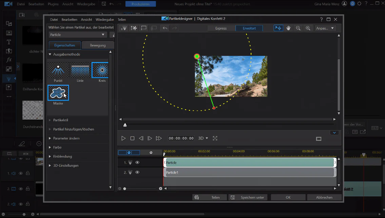Click the Teilen button
Screen dimensions: 385x218
click(x=209, y=197)
